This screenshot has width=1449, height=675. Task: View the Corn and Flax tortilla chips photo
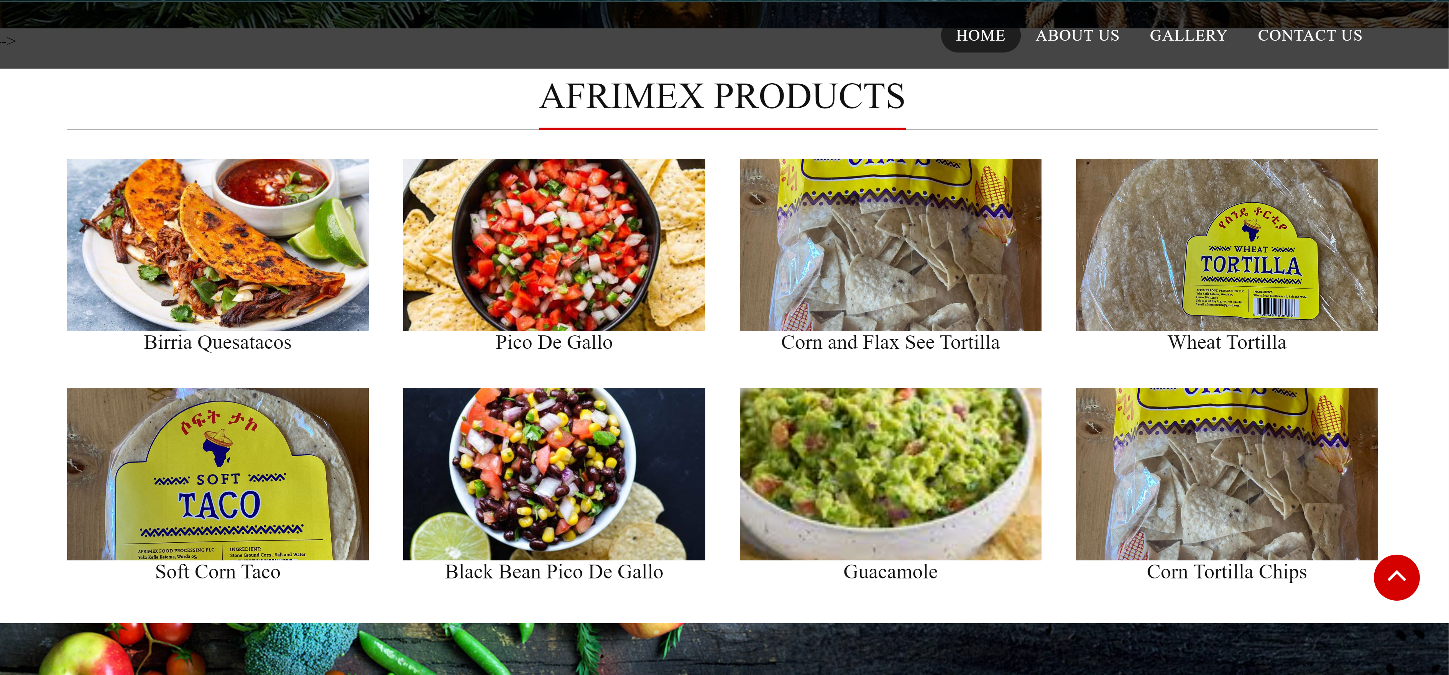coord(890,245)
